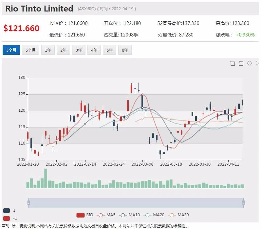This screenshot has height=230, width=261.
Task: Click the 开盘价：122.180 value
Action: click(122, 23)
